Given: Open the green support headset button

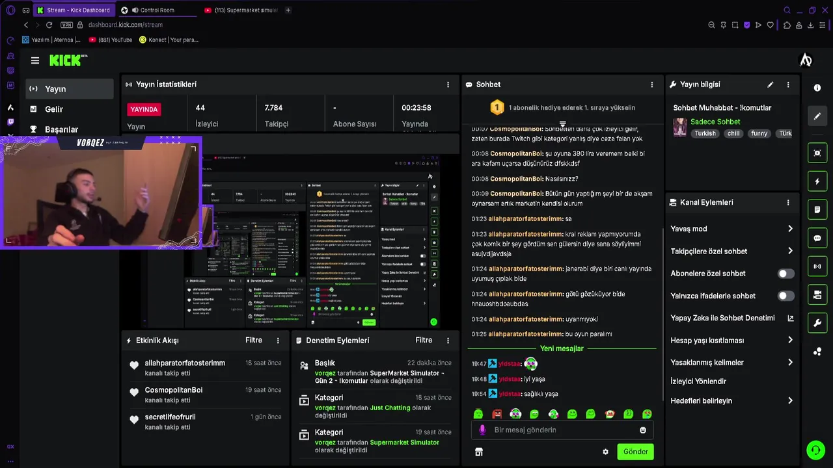Looking at the screenshot, I should (x=815, y=450).
